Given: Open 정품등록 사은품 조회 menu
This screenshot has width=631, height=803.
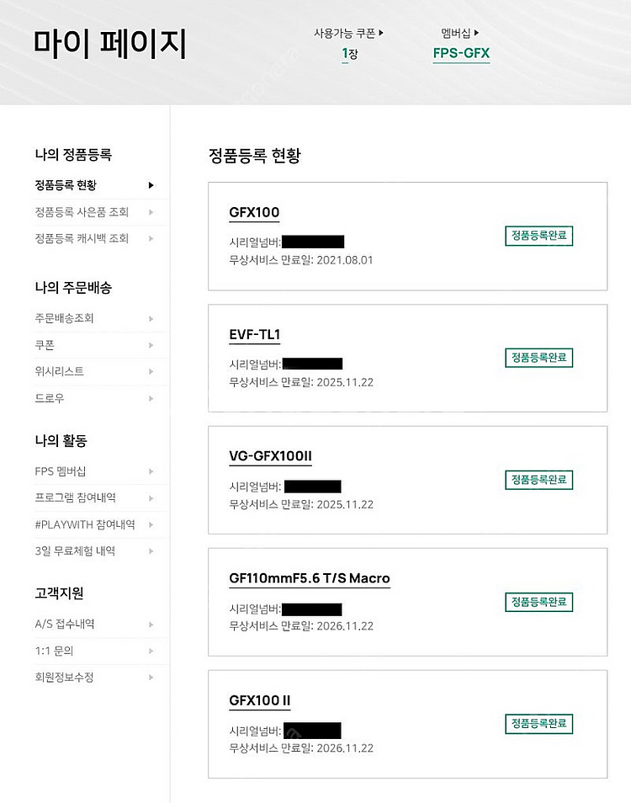Looking at the screenshot, I should [82, 212].
